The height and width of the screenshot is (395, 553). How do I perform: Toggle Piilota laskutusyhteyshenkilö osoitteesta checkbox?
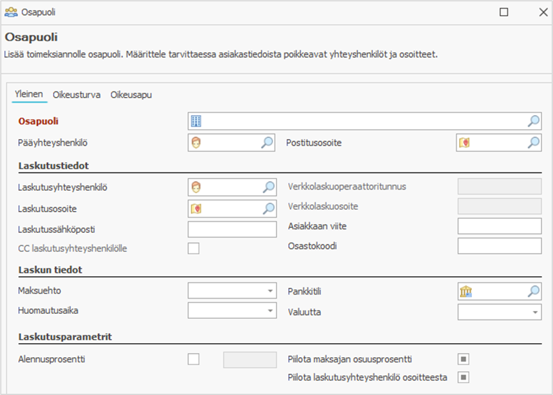(463, 377)
